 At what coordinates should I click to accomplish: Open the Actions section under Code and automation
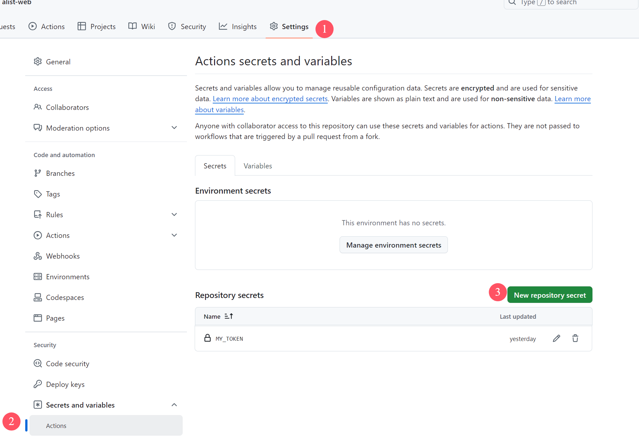point(106,235)
